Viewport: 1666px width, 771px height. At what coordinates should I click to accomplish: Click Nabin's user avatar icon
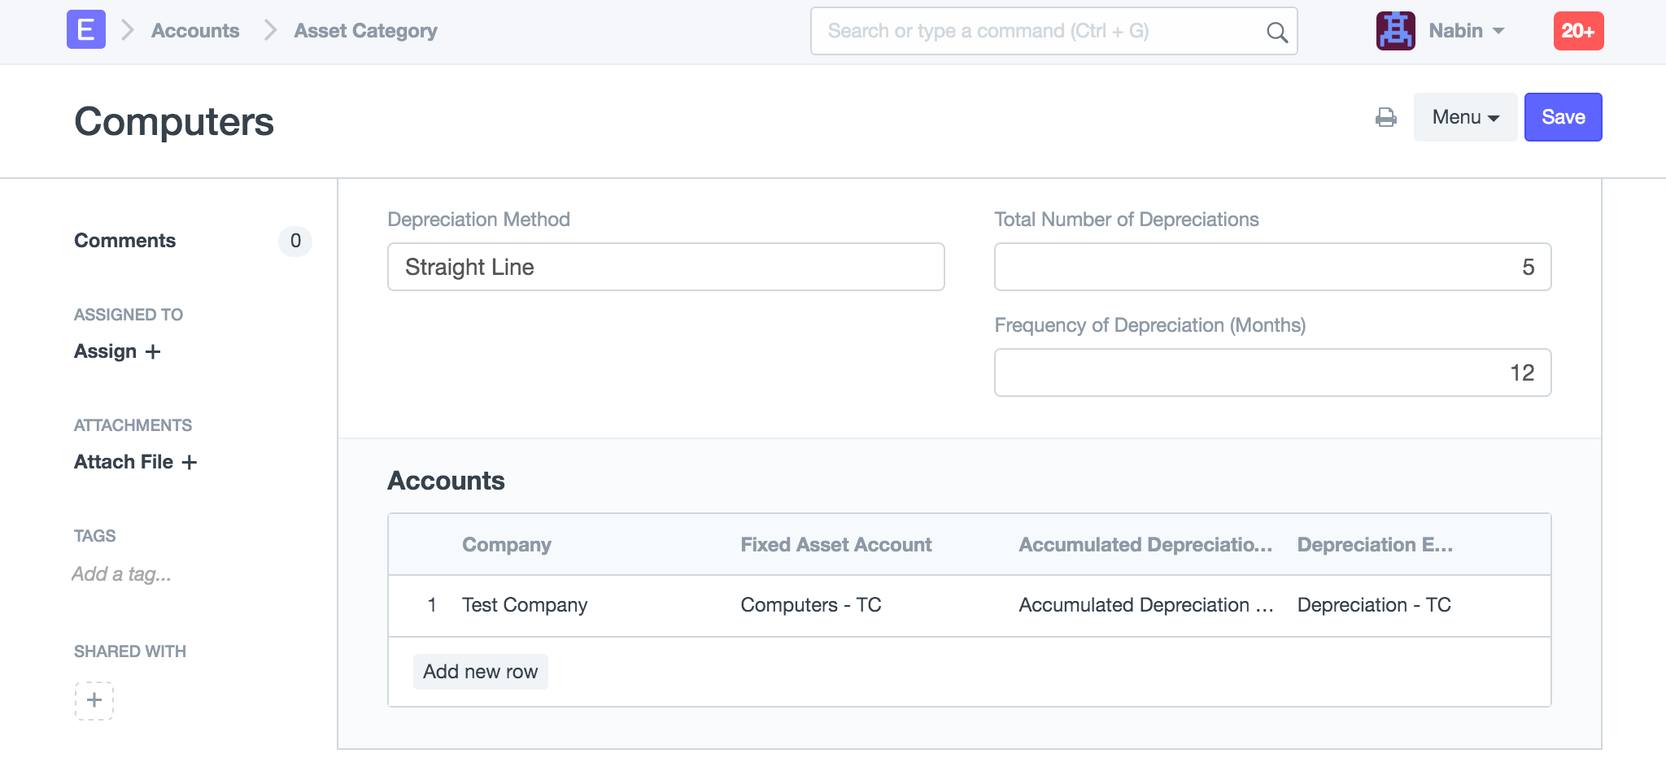pyautogui.click(x=1395, y=31)
